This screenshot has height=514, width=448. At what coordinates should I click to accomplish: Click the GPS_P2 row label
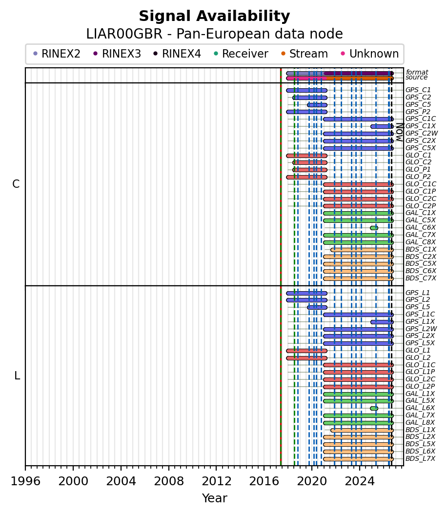(x=418, y=112)
